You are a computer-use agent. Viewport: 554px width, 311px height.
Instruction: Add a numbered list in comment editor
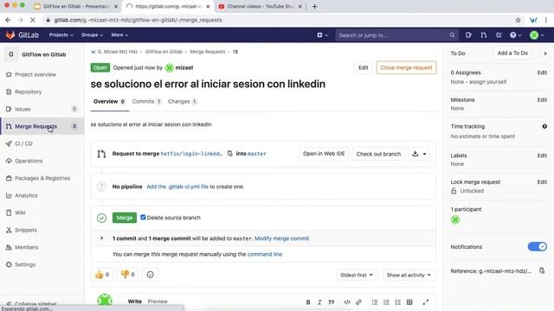point(386,302)
